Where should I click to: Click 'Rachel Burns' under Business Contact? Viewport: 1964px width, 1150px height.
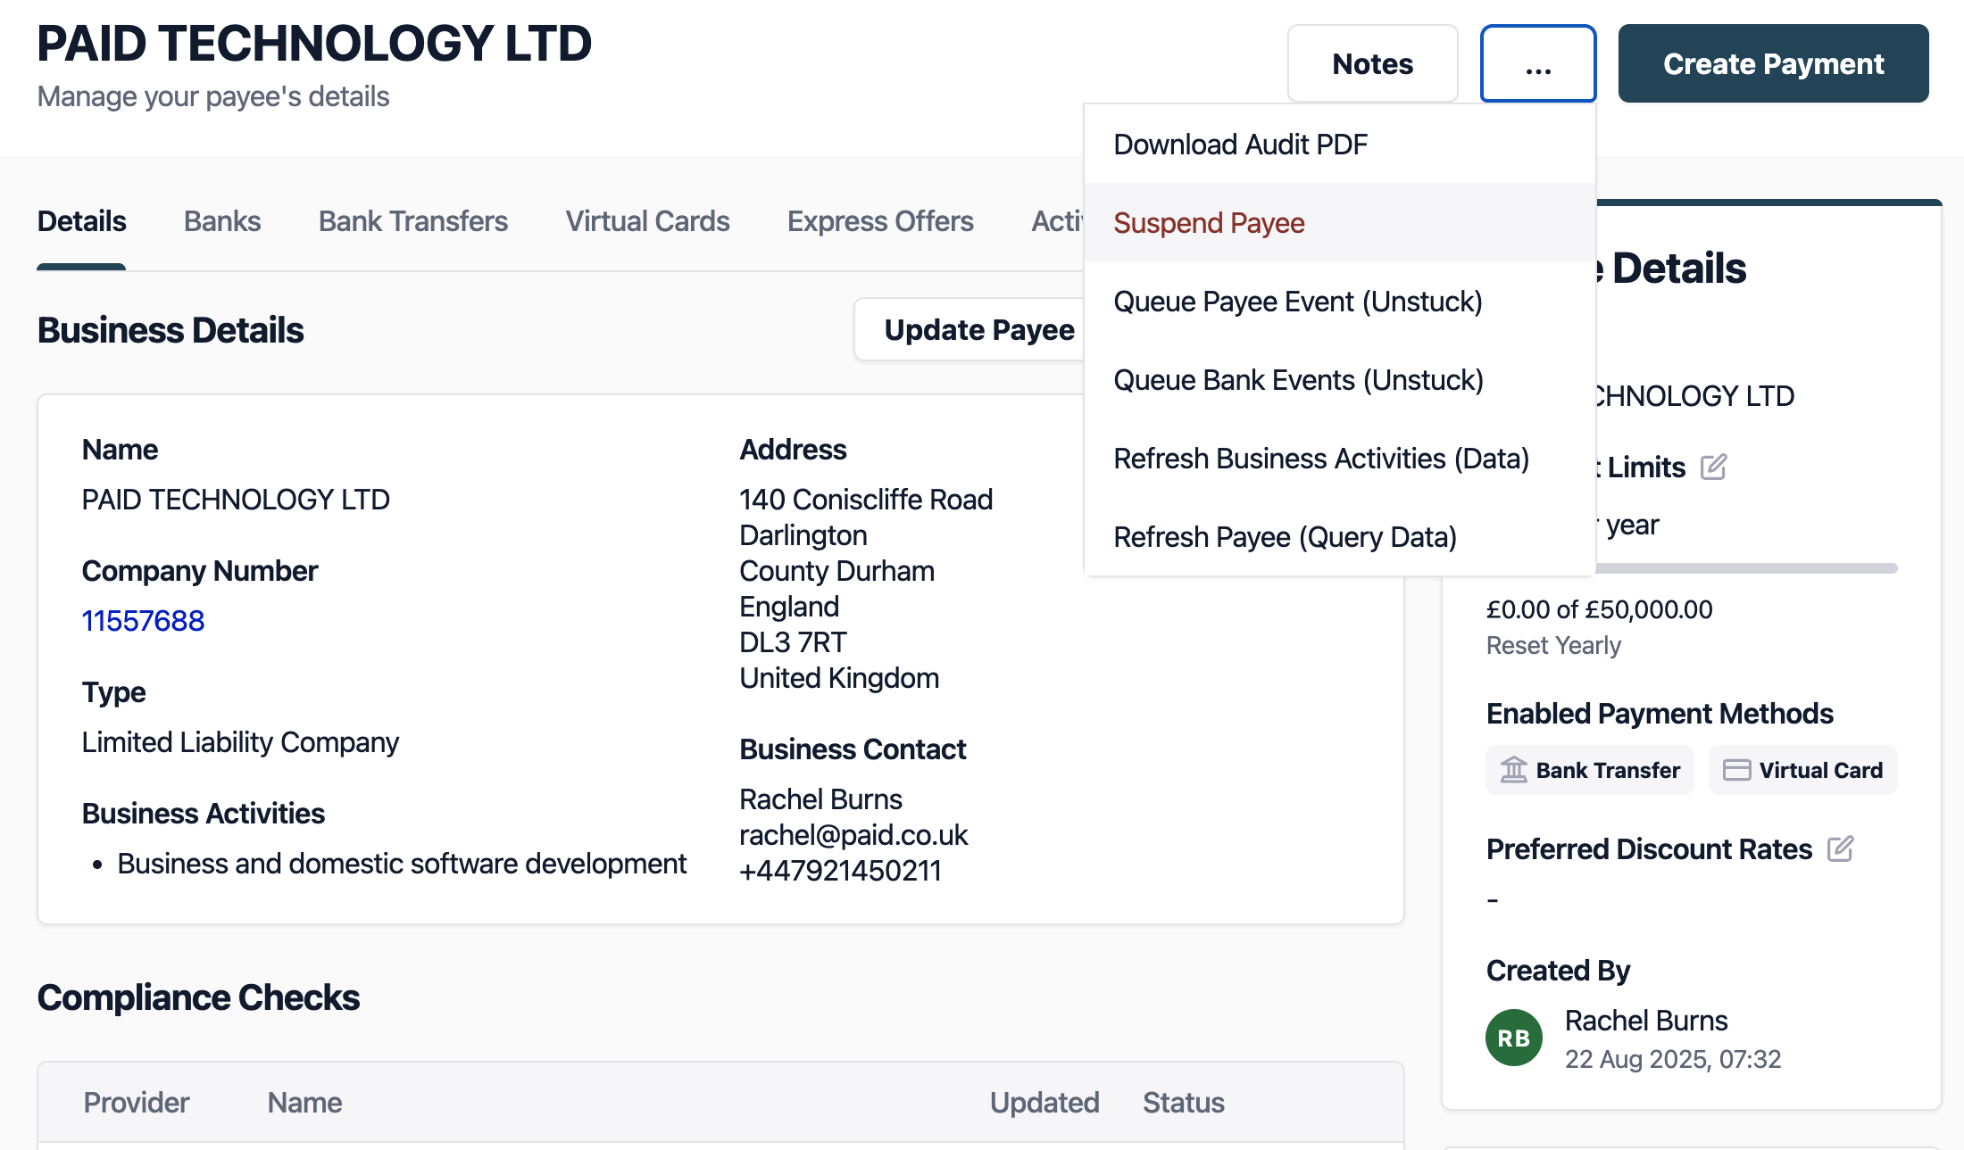click(820, 798)
